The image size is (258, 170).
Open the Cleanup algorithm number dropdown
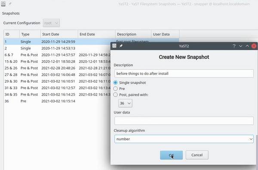pyautogui.click(x=184, y=139)
